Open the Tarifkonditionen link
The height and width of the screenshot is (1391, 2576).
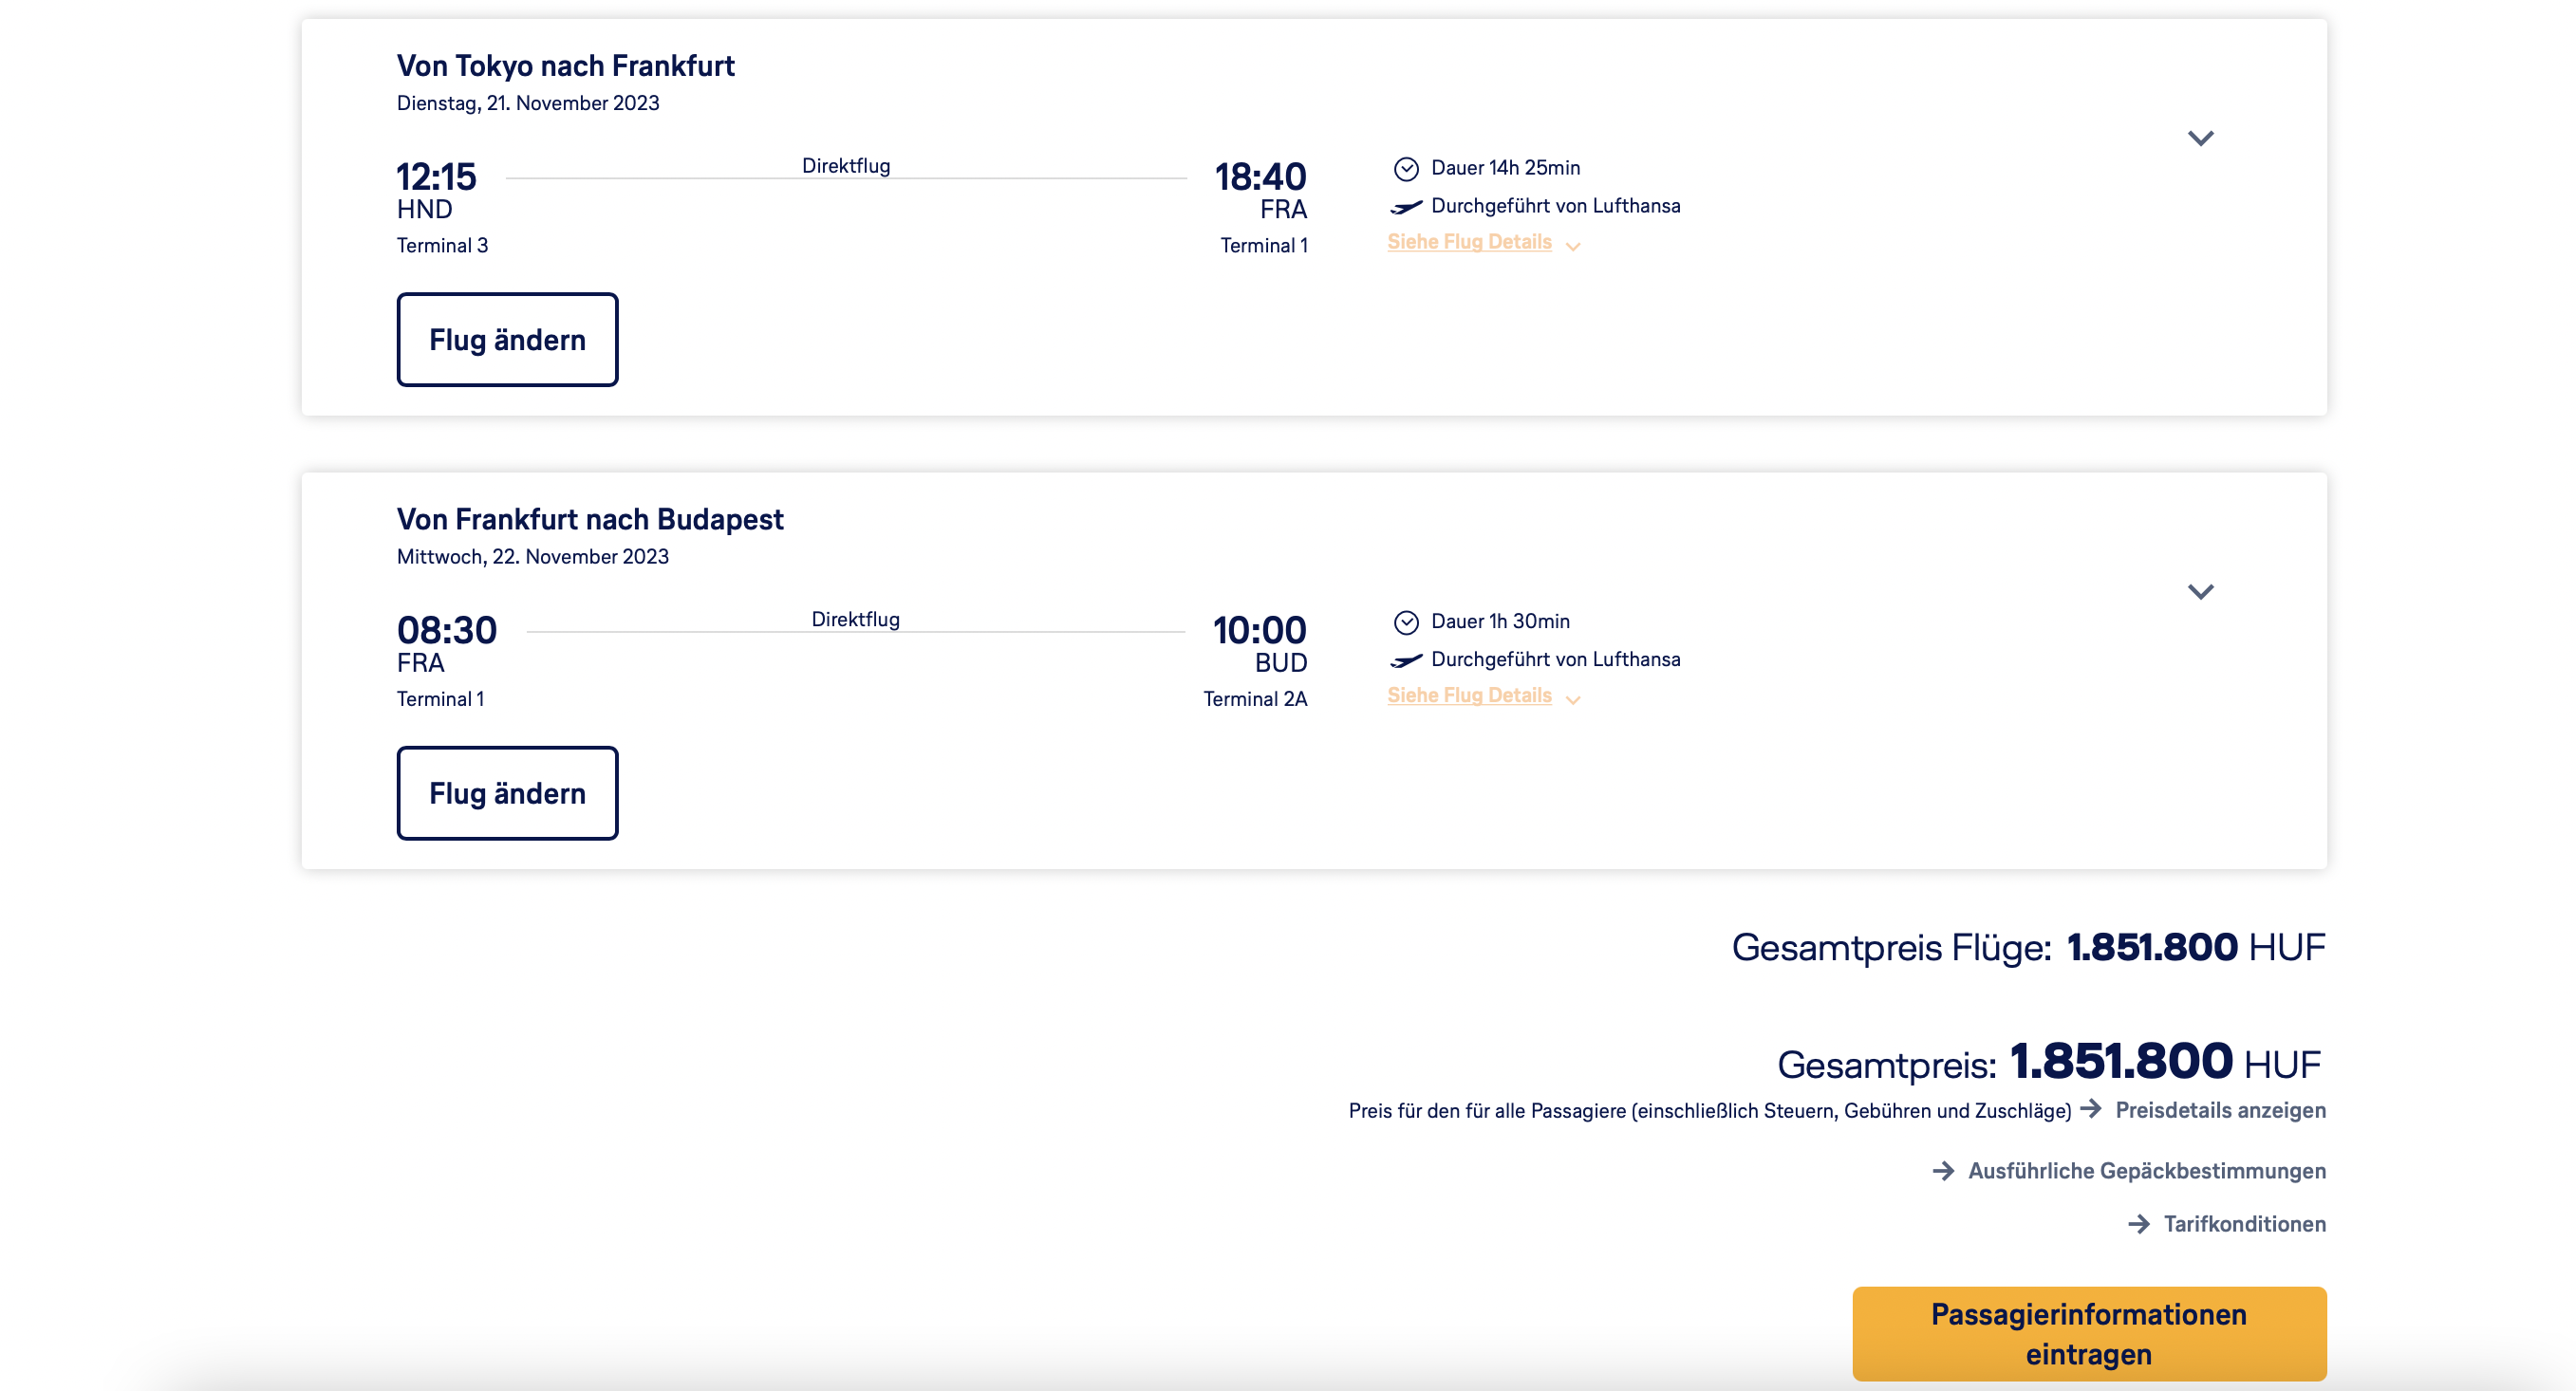2244,1224
